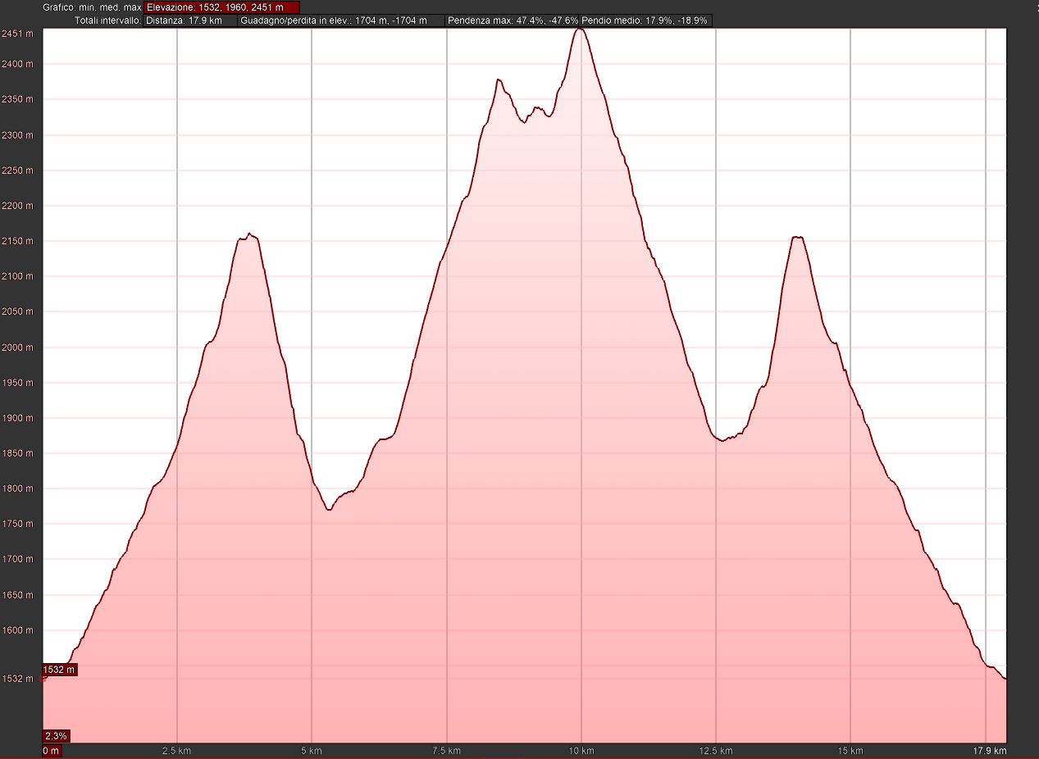Click the Guadagno/perdita in elev. field

(x=341, y=20)
